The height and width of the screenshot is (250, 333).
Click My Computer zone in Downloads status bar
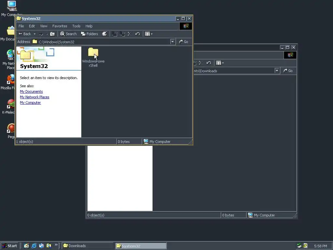point(262,215)
